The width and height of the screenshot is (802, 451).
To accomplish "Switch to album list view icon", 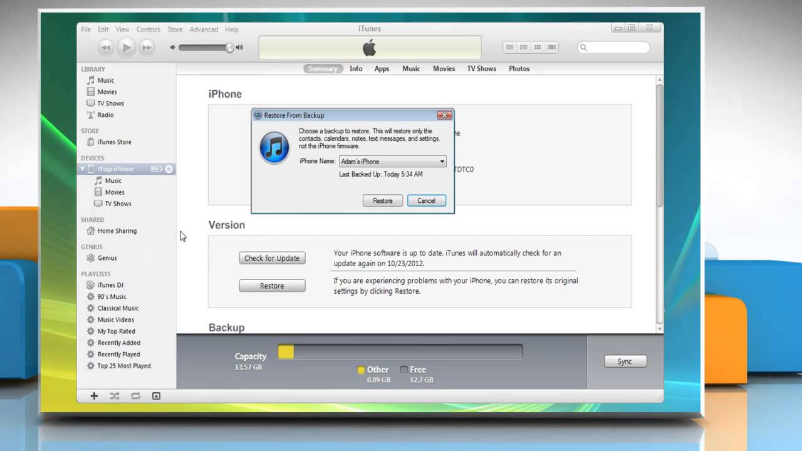I will pos(524,47).
